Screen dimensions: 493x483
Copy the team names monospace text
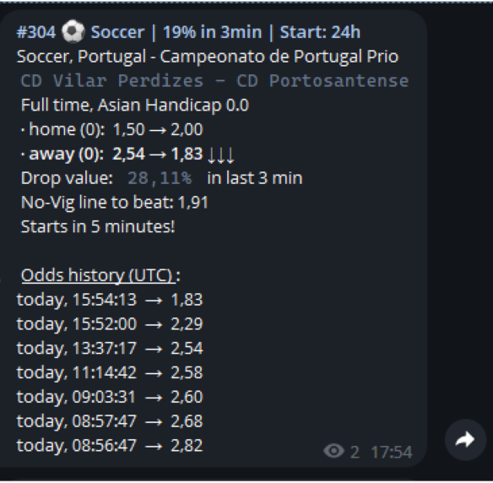[x=214, y=81]
